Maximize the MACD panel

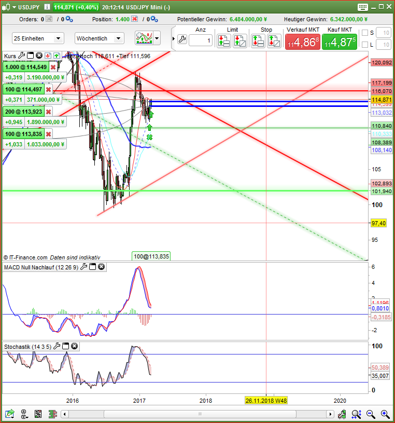(92, 267)
